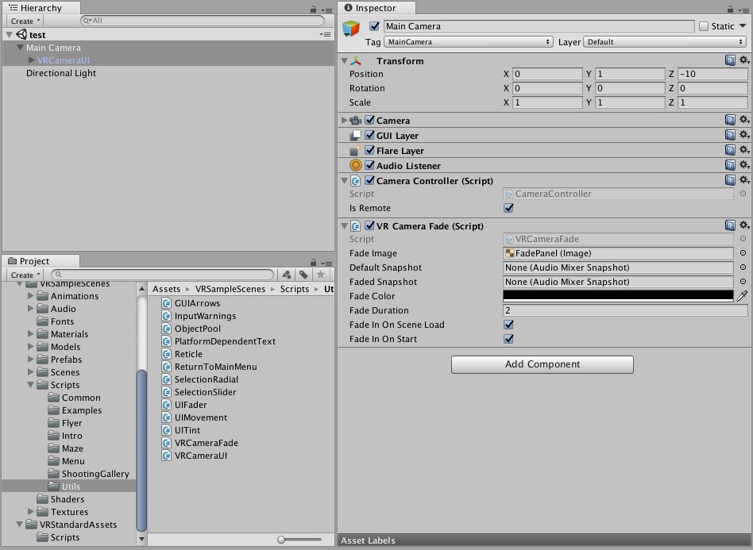Collapse the Transform component
Viewport: 753px width, 550px height.
coord(344,61)
